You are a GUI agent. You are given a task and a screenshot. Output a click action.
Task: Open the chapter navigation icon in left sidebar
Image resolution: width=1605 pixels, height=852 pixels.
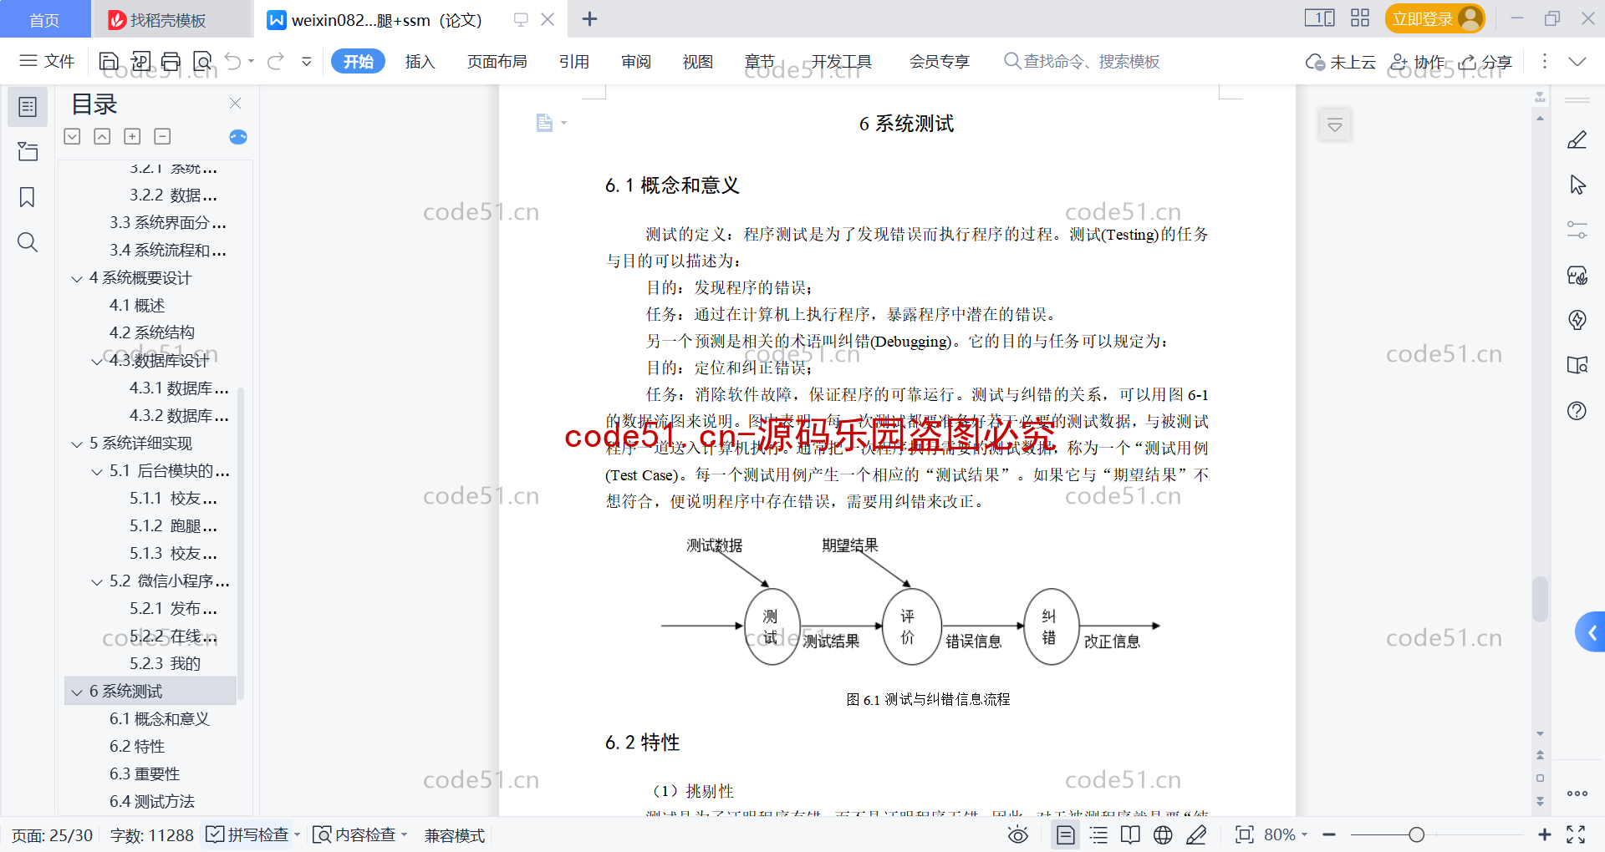pos(28,151)
